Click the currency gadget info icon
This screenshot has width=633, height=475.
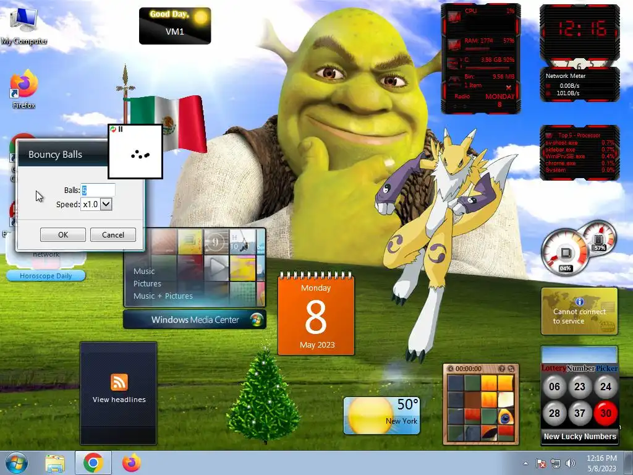point(580,301)
